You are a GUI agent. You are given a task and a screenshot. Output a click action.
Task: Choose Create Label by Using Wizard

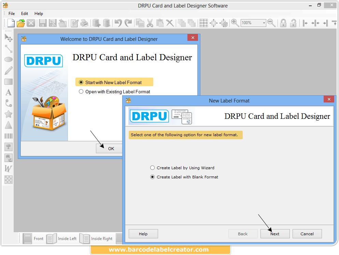point(152,168)
